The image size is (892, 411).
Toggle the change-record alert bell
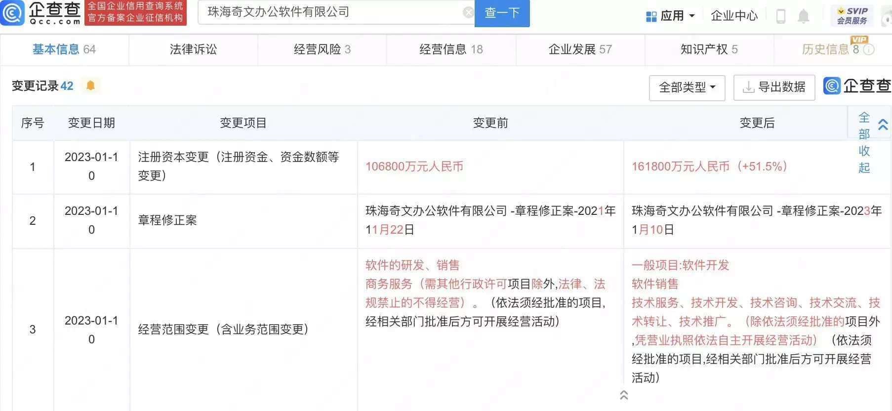[x=90, y=85]
